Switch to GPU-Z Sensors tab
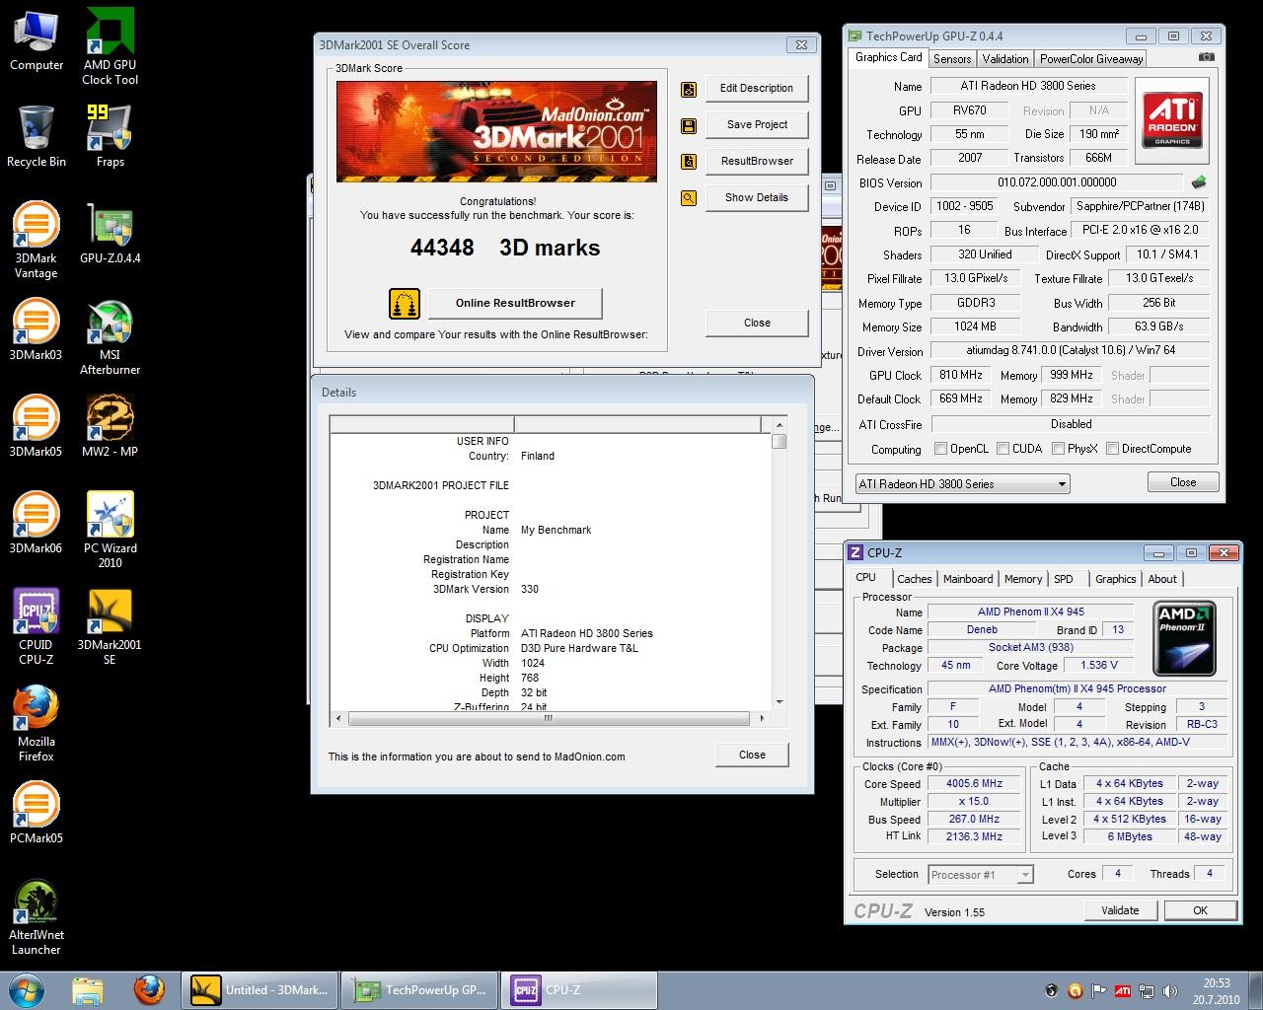Screen dimensions: 1263x1010 point(952,59)
